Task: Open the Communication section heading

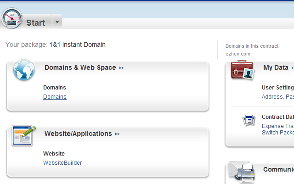Action: pos(278,169)
